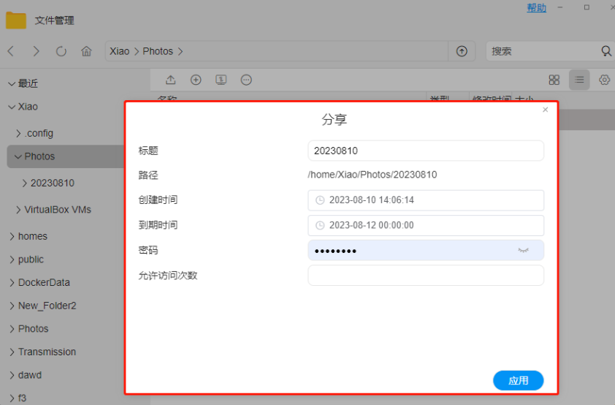Open the 帮助 help link
The height and width of the screenshot is (405, 615).
point(536,7)
